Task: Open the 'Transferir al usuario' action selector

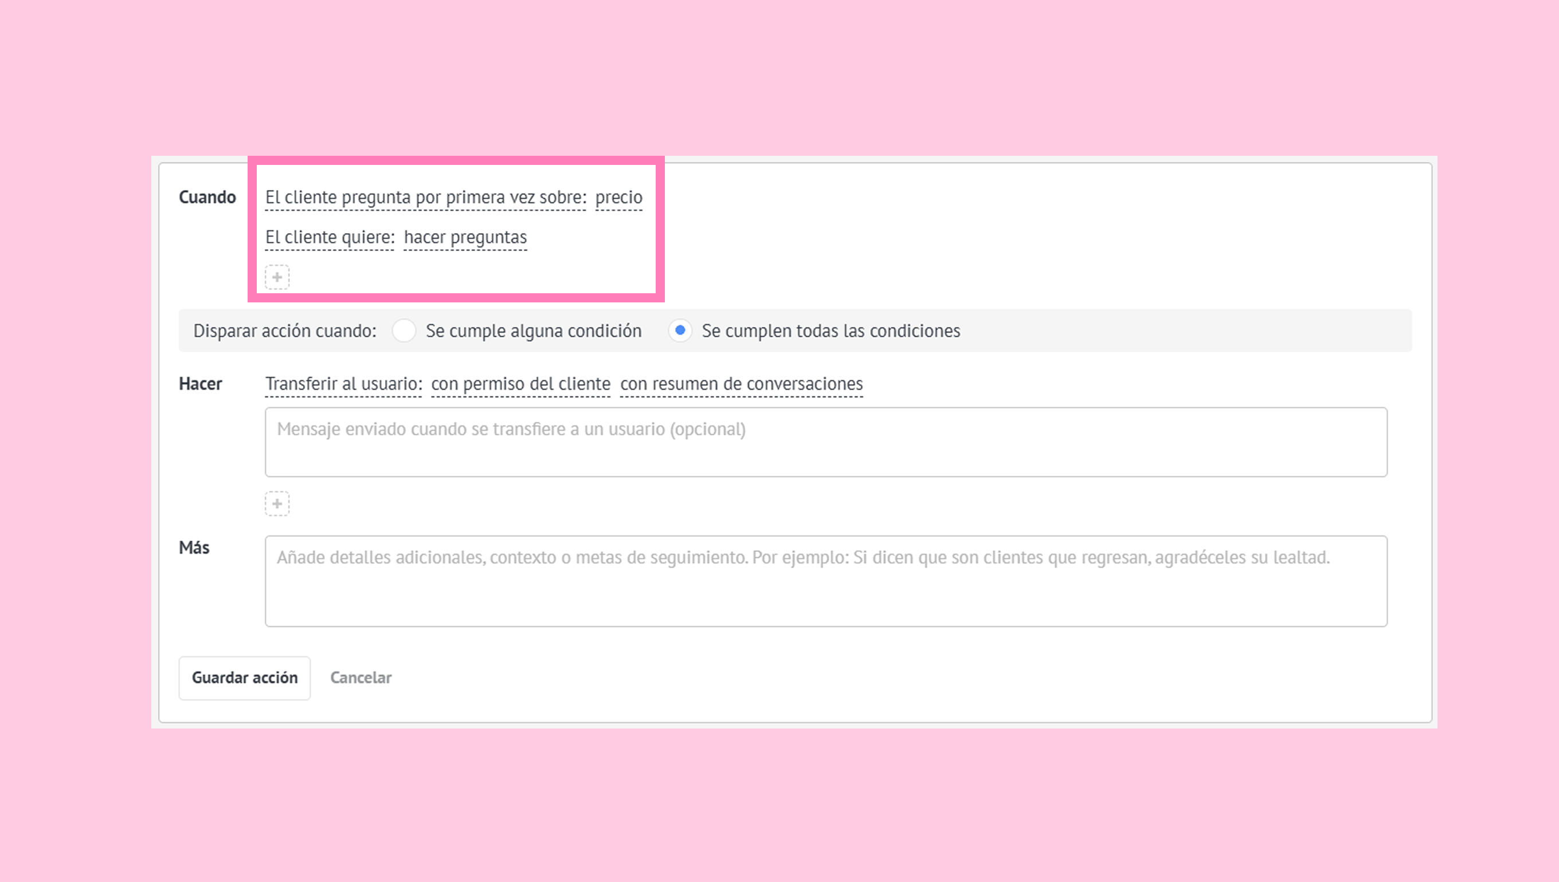Action: click(x=343, y=384)
